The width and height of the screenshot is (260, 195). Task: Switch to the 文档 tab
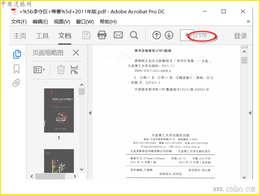65,36
